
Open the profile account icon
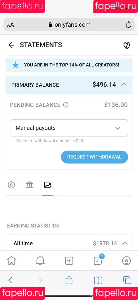tap(126, 261)
